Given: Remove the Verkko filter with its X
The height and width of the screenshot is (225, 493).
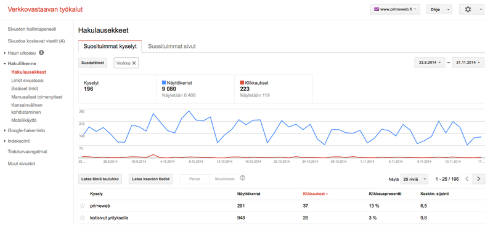Looking at the screenshot, I should tap(134, 63).
